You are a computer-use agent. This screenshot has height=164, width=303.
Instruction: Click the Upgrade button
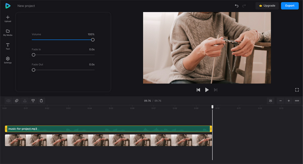click(267, 6)
